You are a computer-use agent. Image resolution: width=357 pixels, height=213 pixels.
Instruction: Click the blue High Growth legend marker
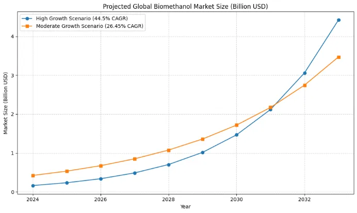28,19
